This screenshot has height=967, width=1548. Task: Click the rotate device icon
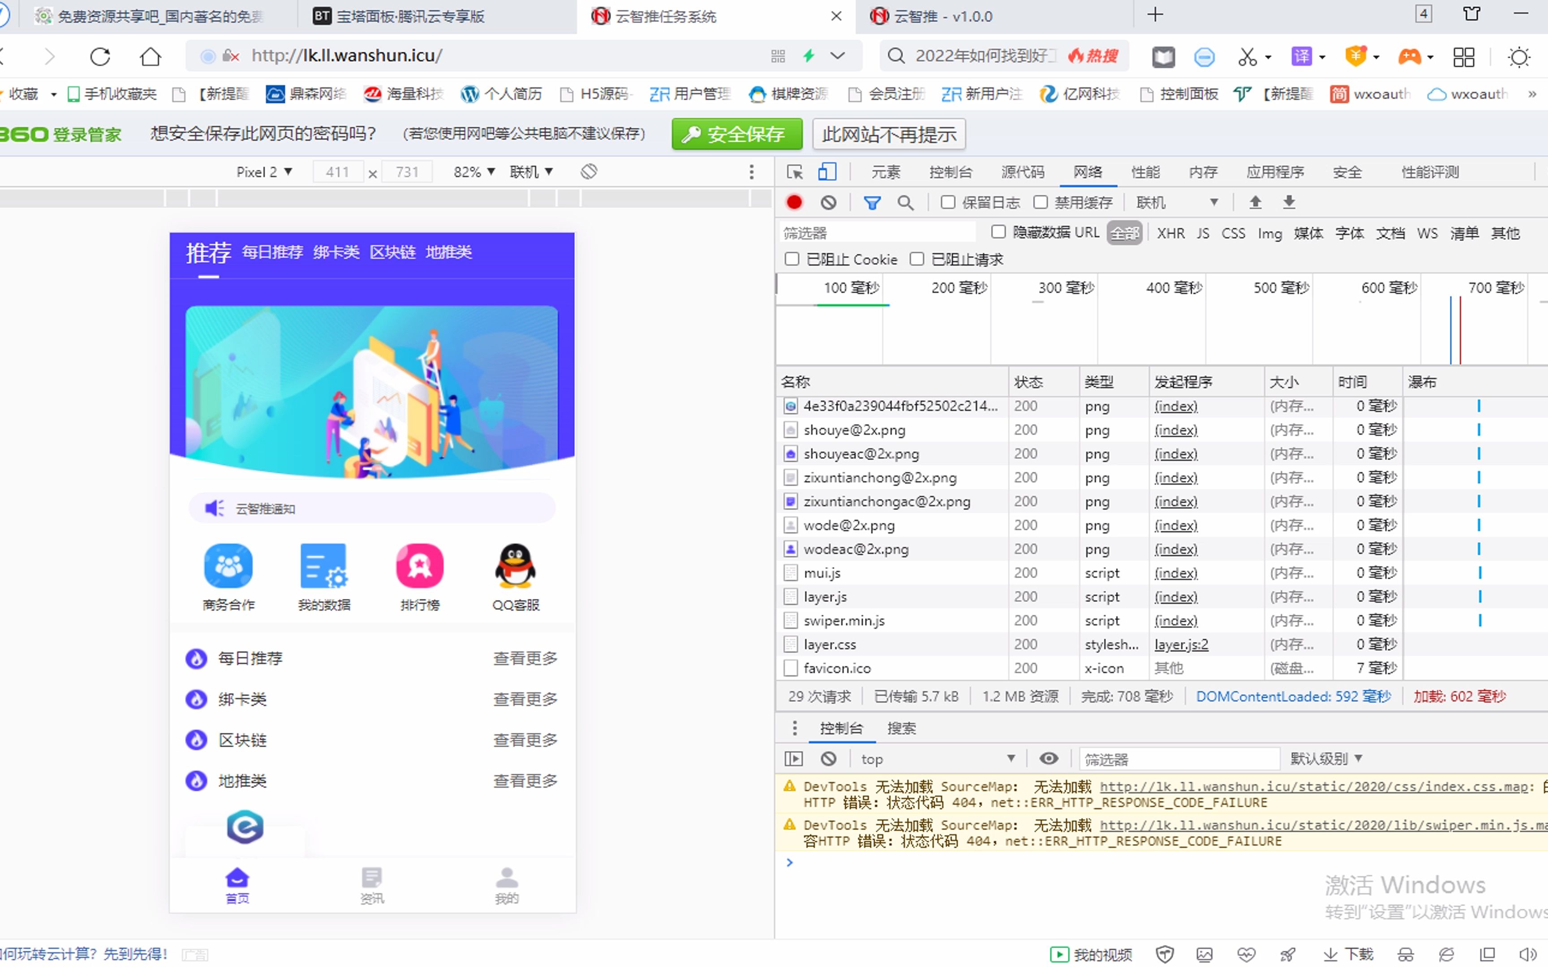coord(589,171)
